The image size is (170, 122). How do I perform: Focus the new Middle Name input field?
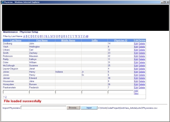click(68, 92)
